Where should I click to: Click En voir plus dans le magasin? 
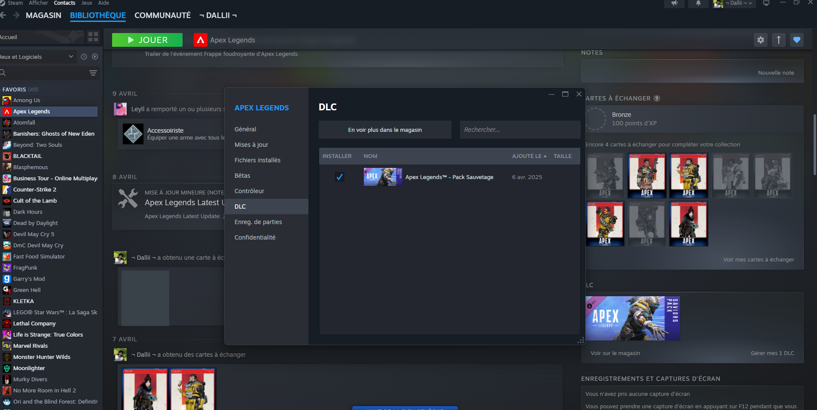[x=385, y=130]
